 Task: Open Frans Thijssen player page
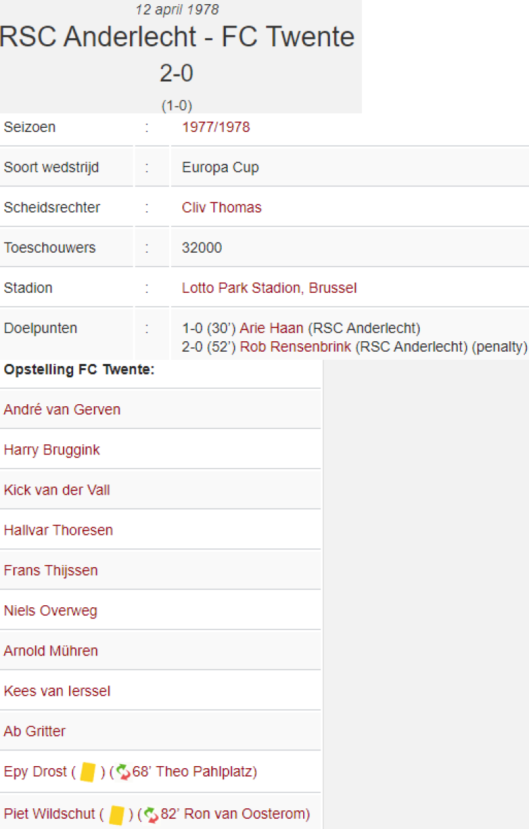point(50,570)
